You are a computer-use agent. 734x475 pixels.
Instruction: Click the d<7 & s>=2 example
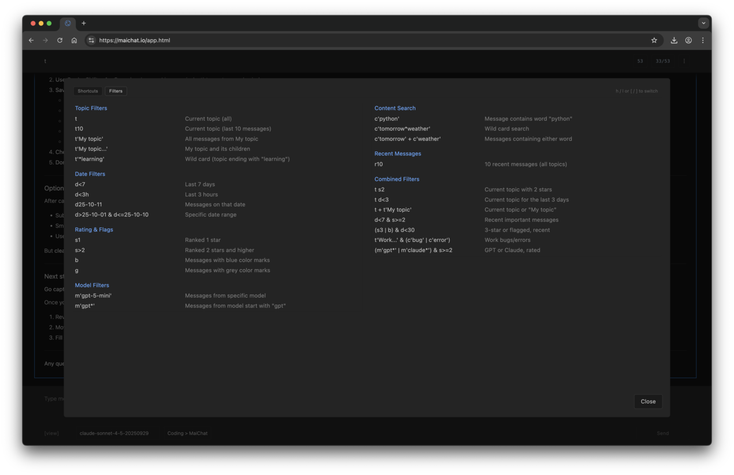click(x=390, y=220)
